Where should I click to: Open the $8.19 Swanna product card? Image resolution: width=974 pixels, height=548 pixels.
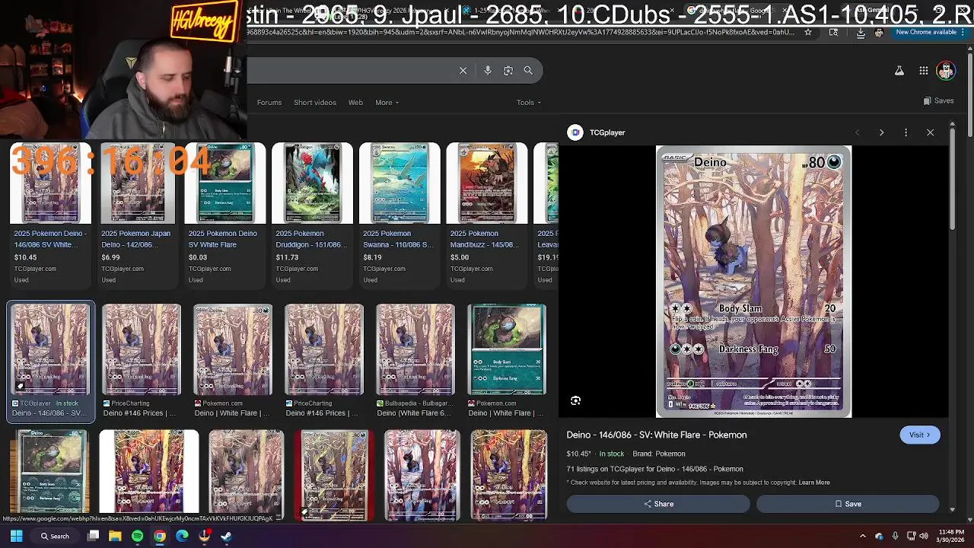coord(399,214)
